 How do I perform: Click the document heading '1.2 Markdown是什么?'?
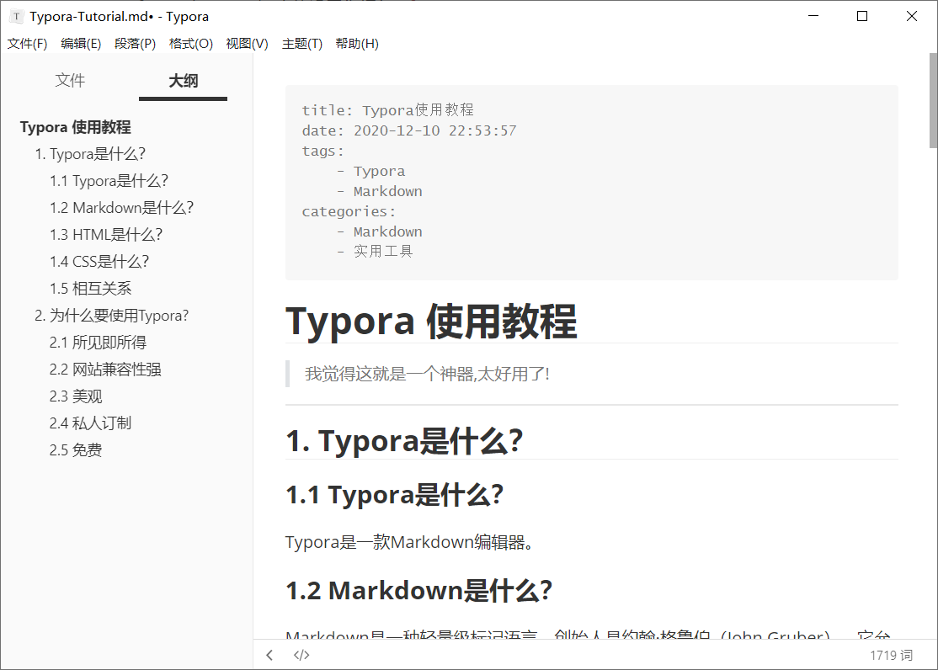point(418,590)
